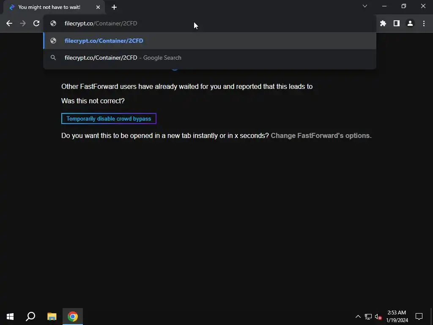
Task: Restore down the Chrome window
Action: [x=404, y=6]
